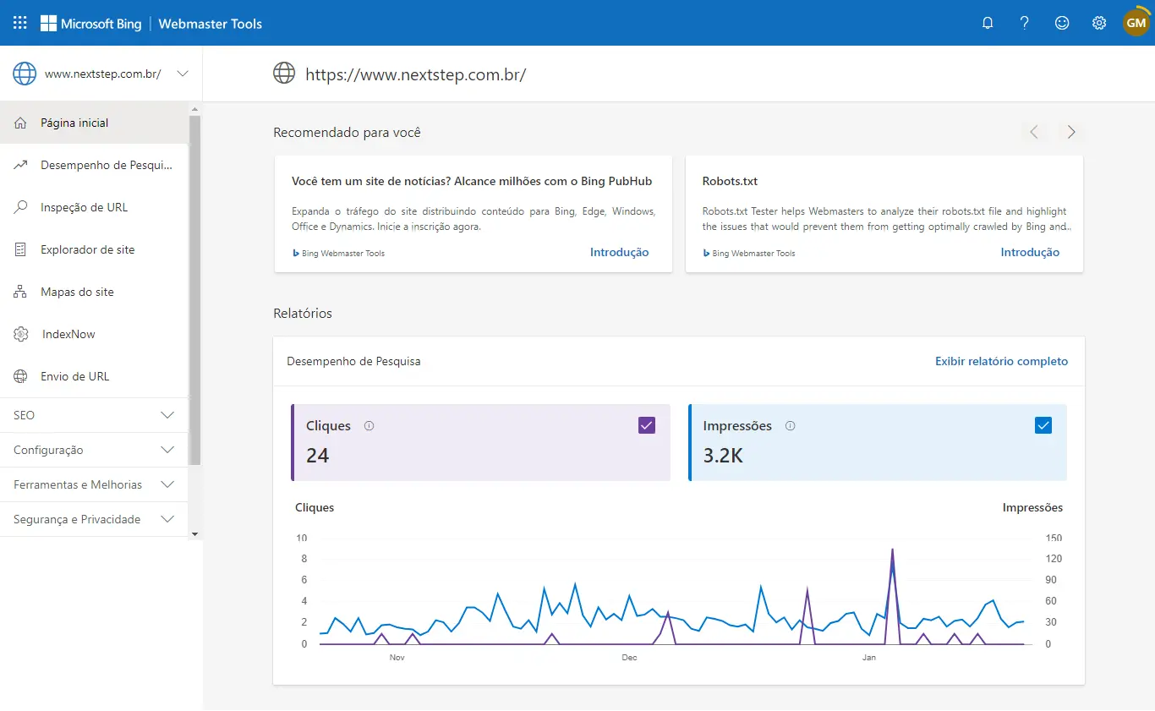This screenshot has width=1155, height=711.
Task: Expand Segurança e Privacidade section
Action: (95, 519)
